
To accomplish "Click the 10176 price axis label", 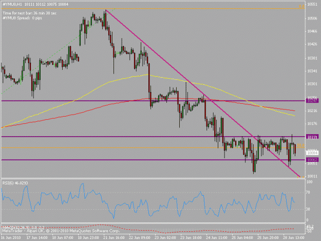I will 312,124.
